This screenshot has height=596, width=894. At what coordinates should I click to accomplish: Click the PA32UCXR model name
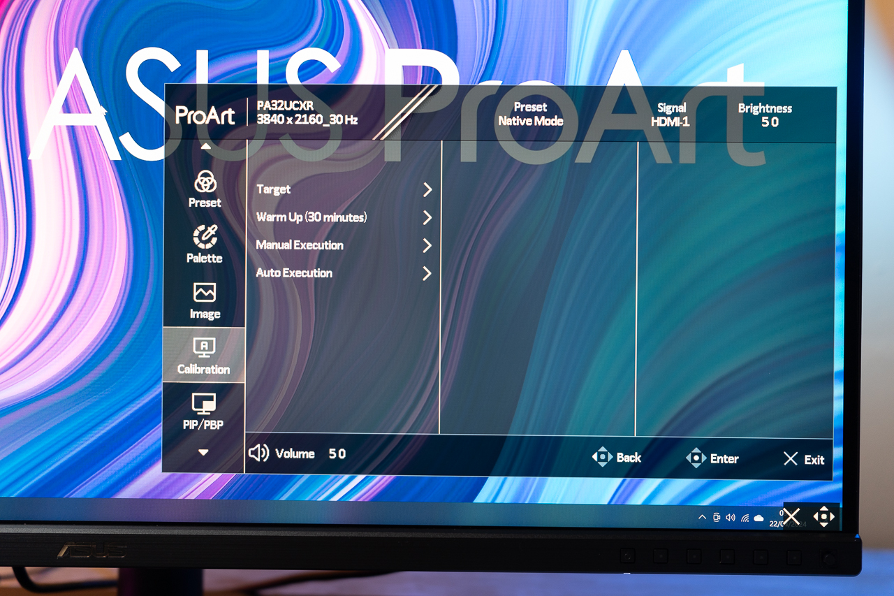pos(285,106)
